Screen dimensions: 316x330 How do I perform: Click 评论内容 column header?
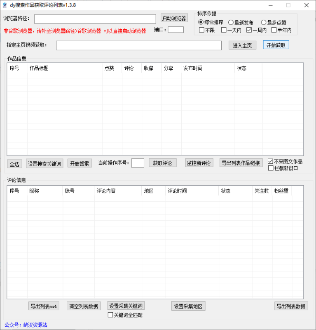point(118,191)
